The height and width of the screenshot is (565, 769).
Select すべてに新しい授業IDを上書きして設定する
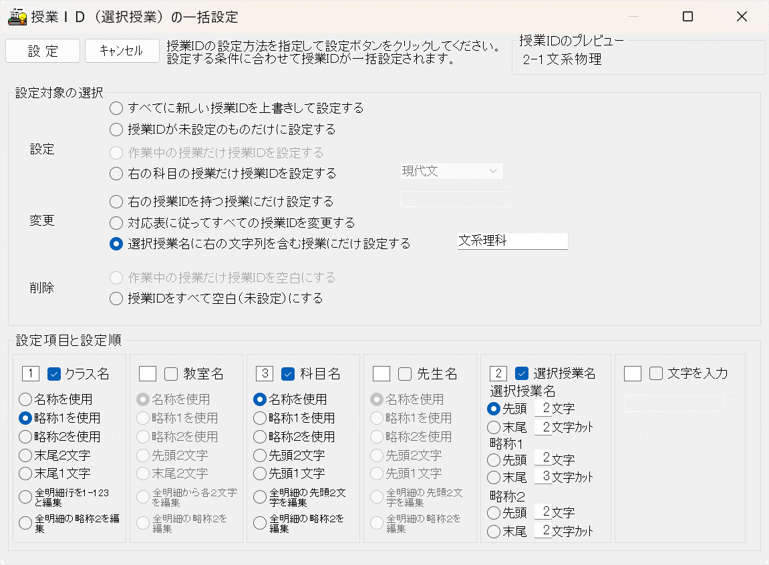pyautogui.click(x=115, y=108)
